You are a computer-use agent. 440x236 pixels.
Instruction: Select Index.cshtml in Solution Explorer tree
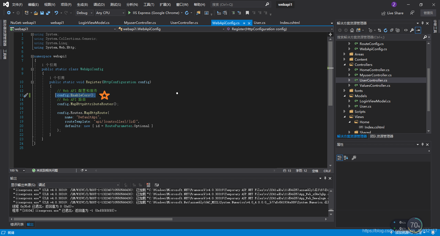tap(374, 127)
